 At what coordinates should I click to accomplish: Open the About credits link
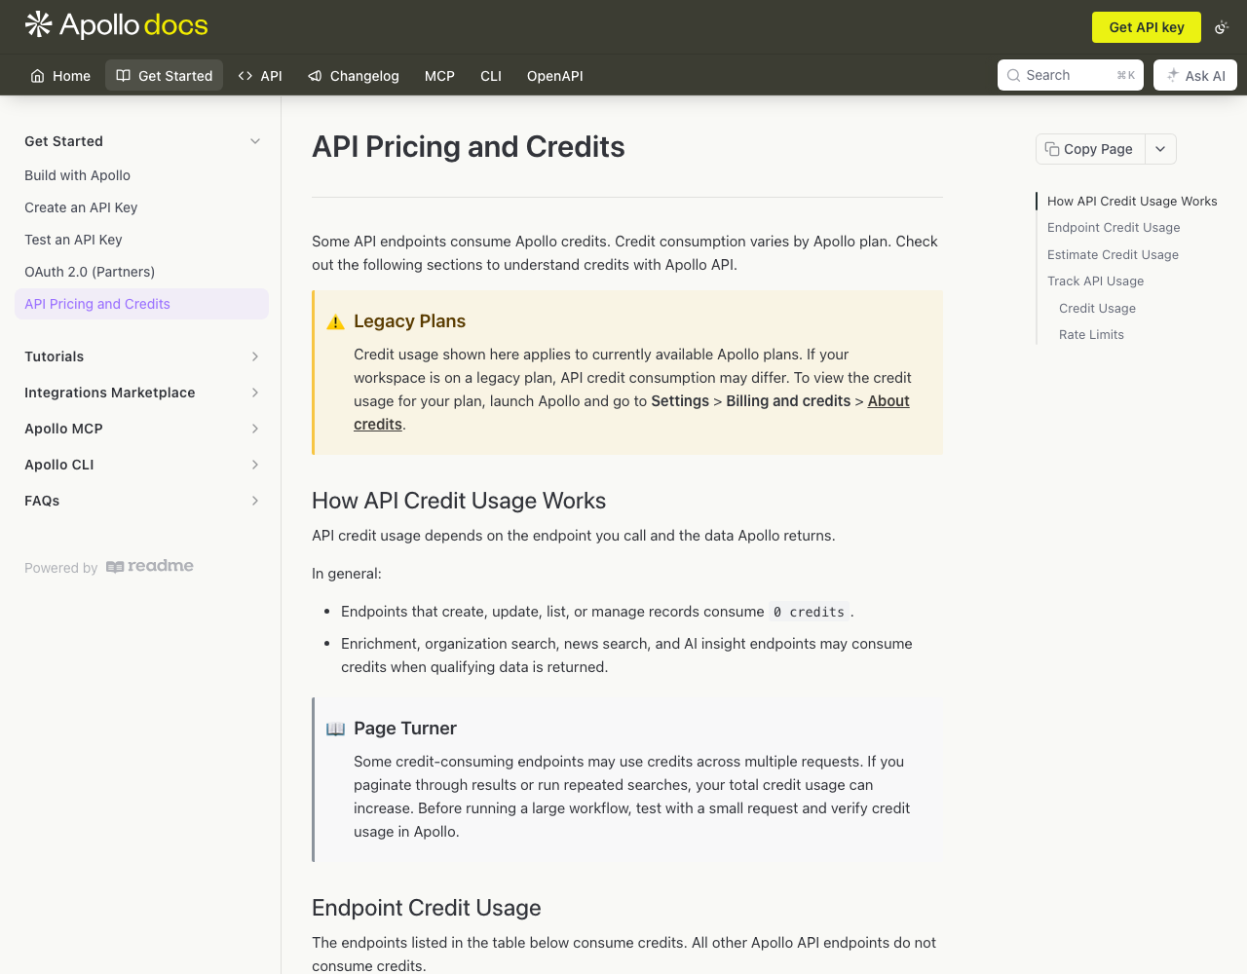[888, 401]
